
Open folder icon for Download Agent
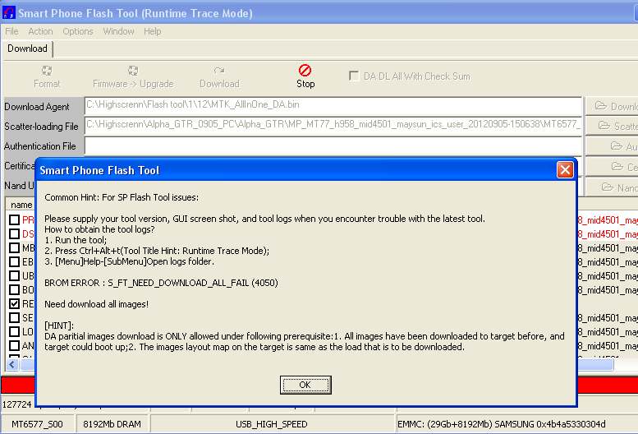click(600, 106)
